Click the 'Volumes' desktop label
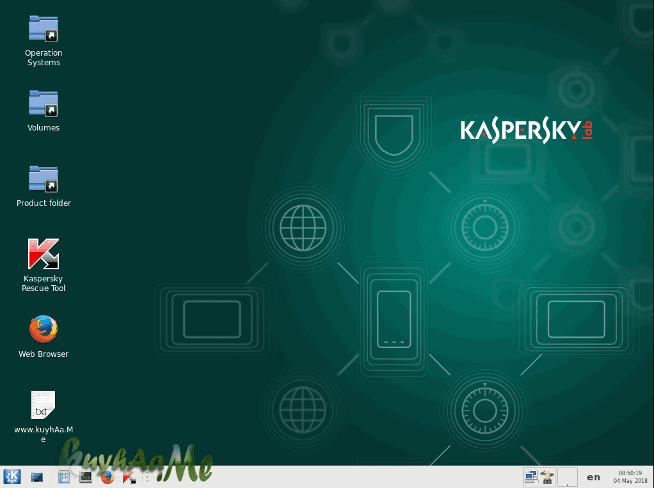The height and width of the screenshot is (488, 654). pos(44,127)
